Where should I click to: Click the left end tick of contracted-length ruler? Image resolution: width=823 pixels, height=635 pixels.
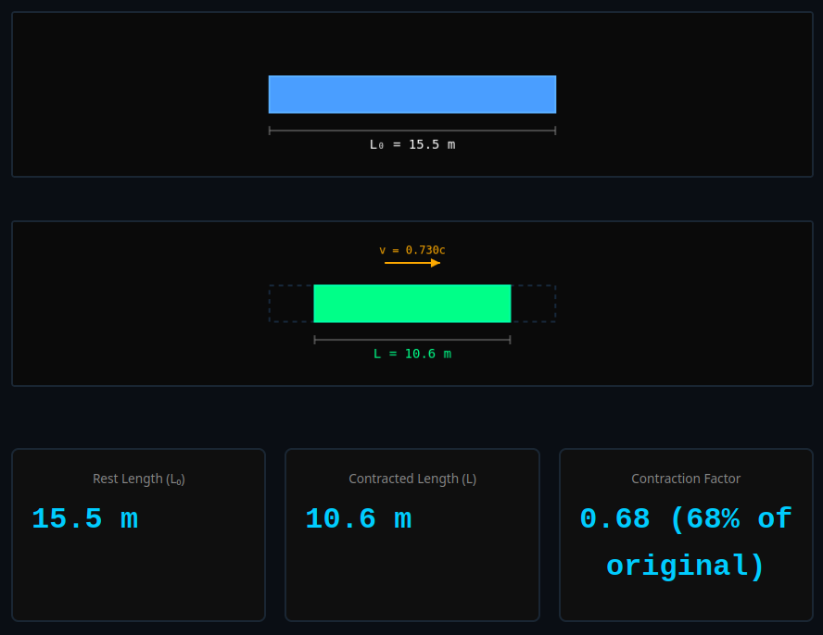[x=315, y=340]
